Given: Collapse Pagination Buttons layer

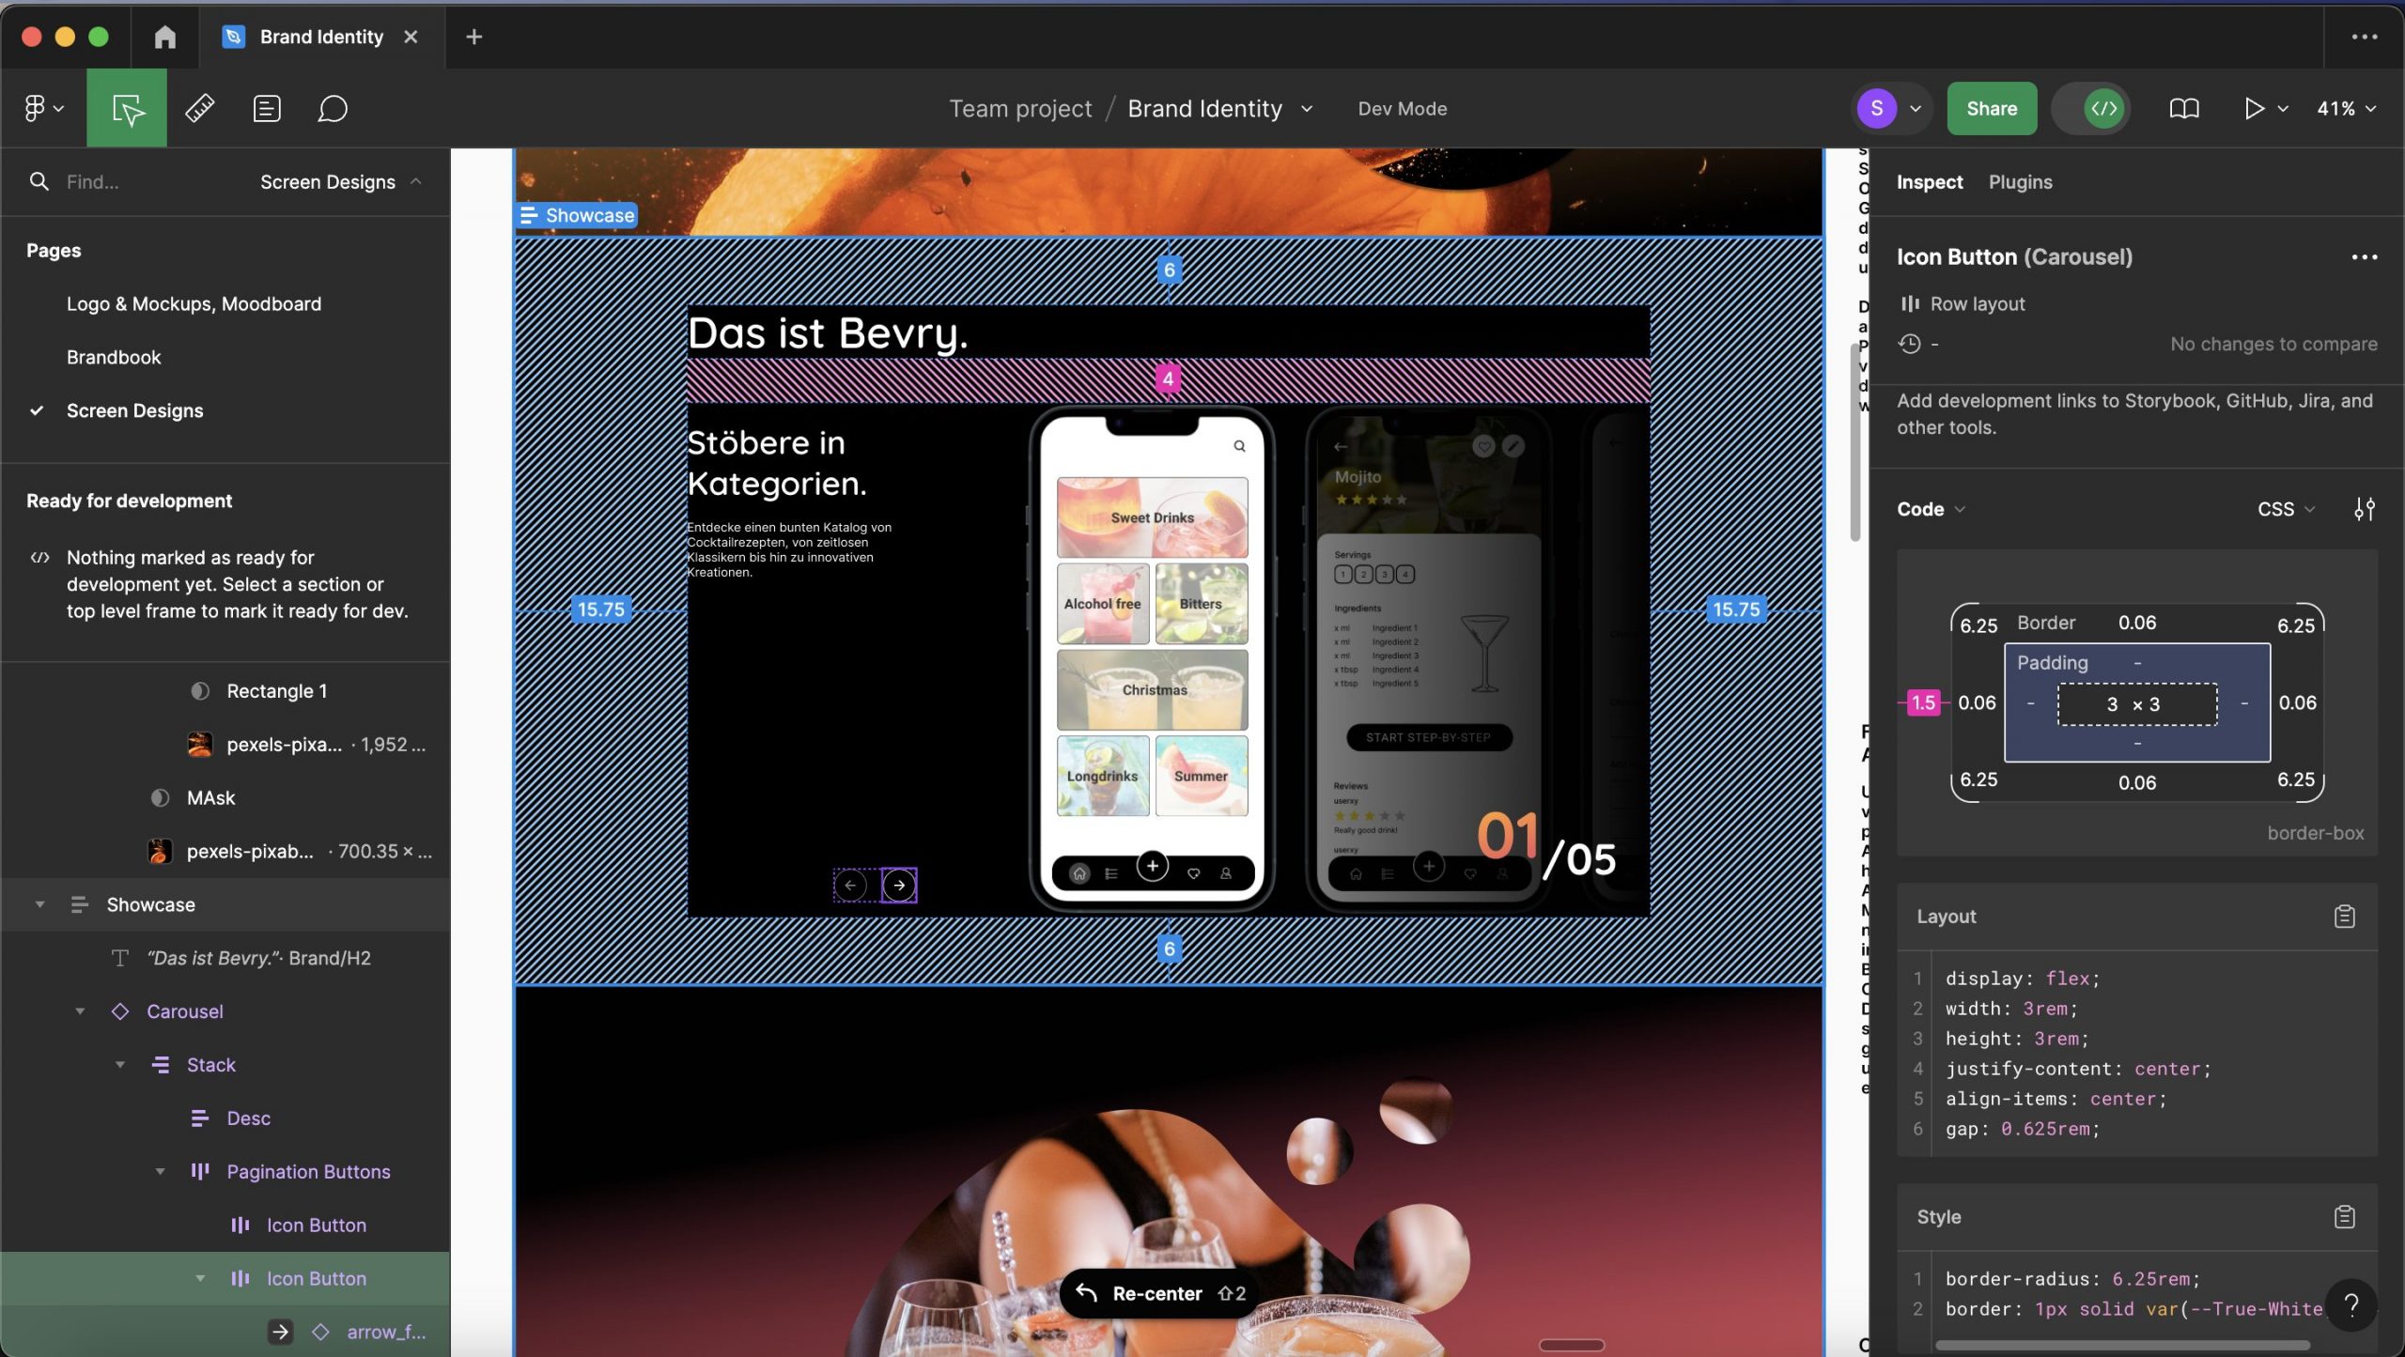Looking at the screenshot, I should (160, 1172).
